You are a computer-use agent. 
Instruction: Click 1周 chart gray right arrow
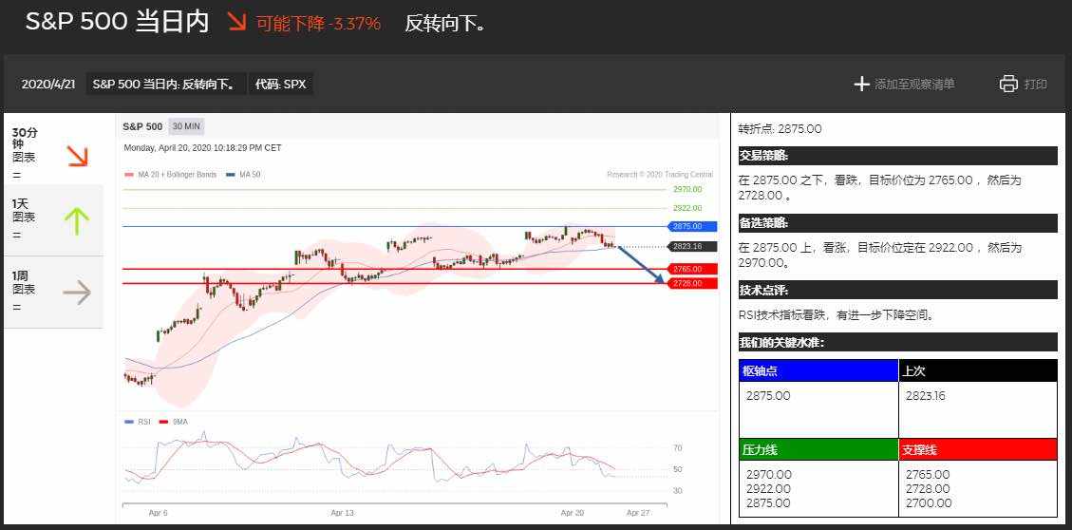click(77, 293)
